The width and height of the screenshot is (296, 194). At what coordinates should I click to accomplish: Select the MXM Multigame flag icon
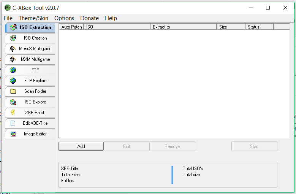pyautogui.click(x=13, y=59)
